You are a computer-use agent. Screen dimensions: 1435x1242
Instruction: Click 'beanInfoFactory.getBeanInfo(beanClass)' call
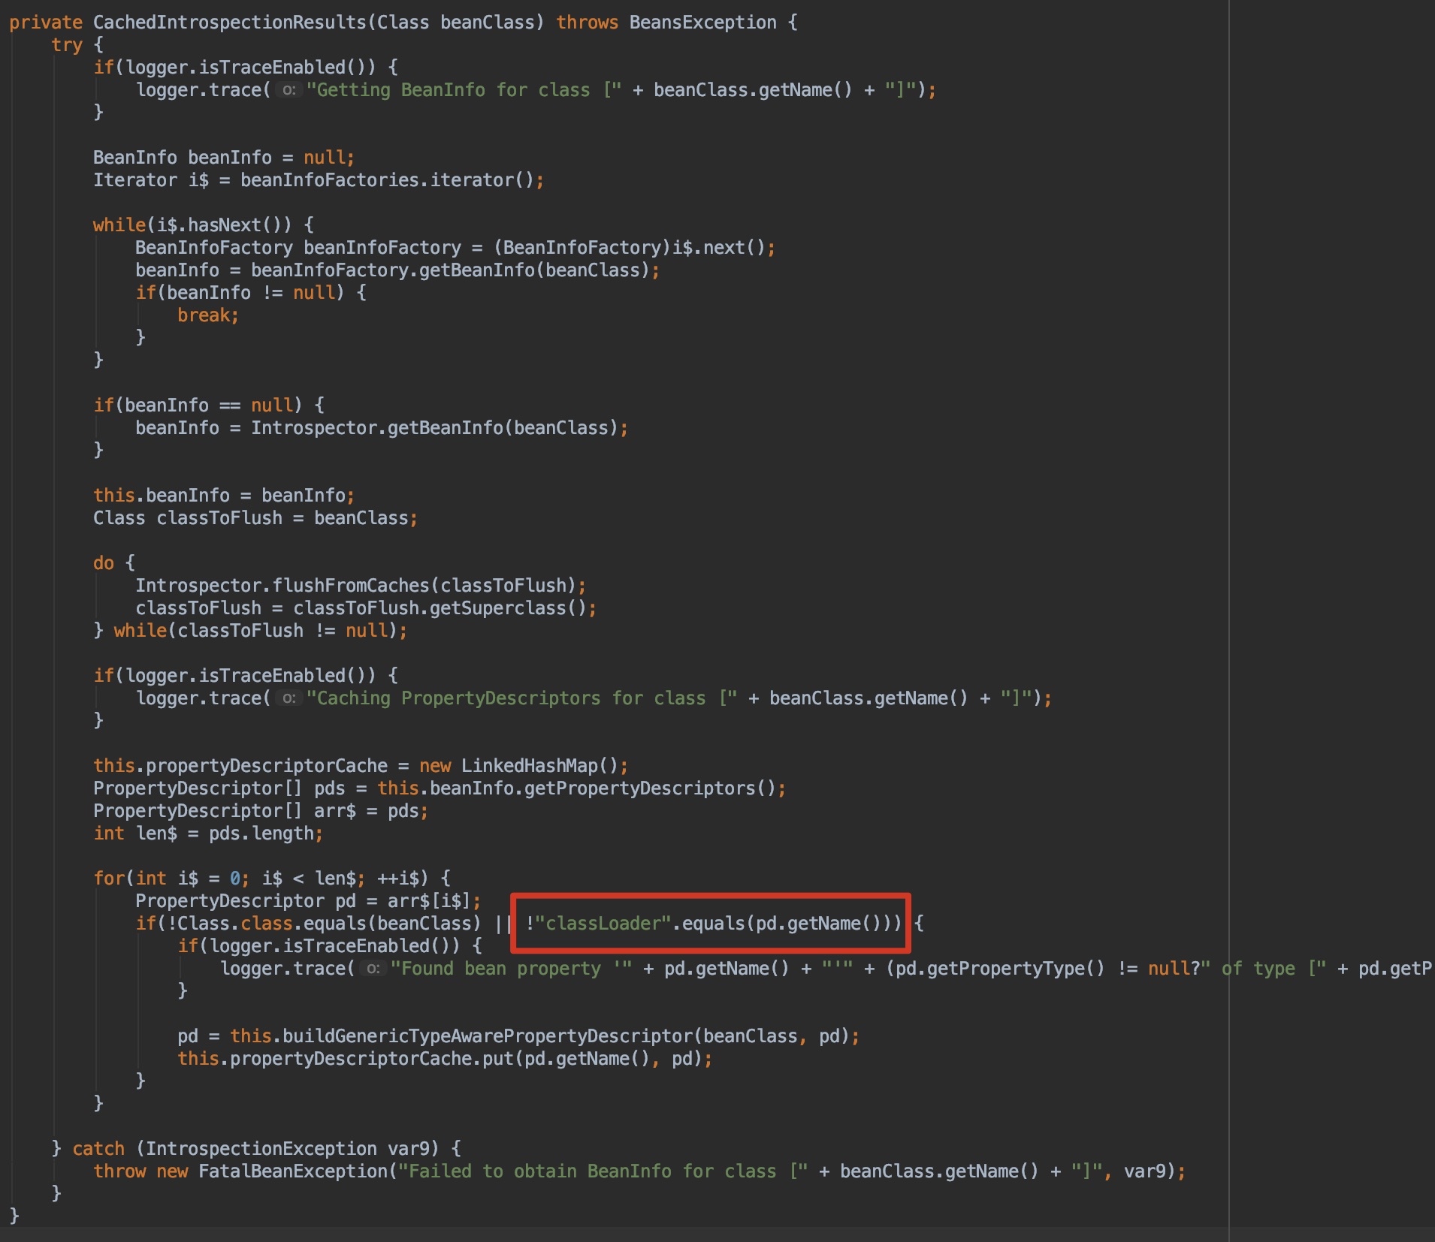[x=450, y=270]
